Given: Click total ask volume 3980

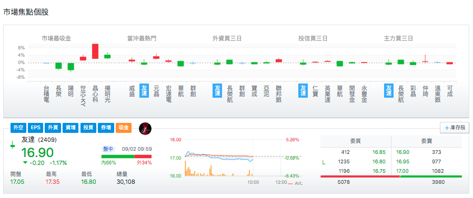Looking at the screenshot, I should pyautogui.click(x=438, y=182).
